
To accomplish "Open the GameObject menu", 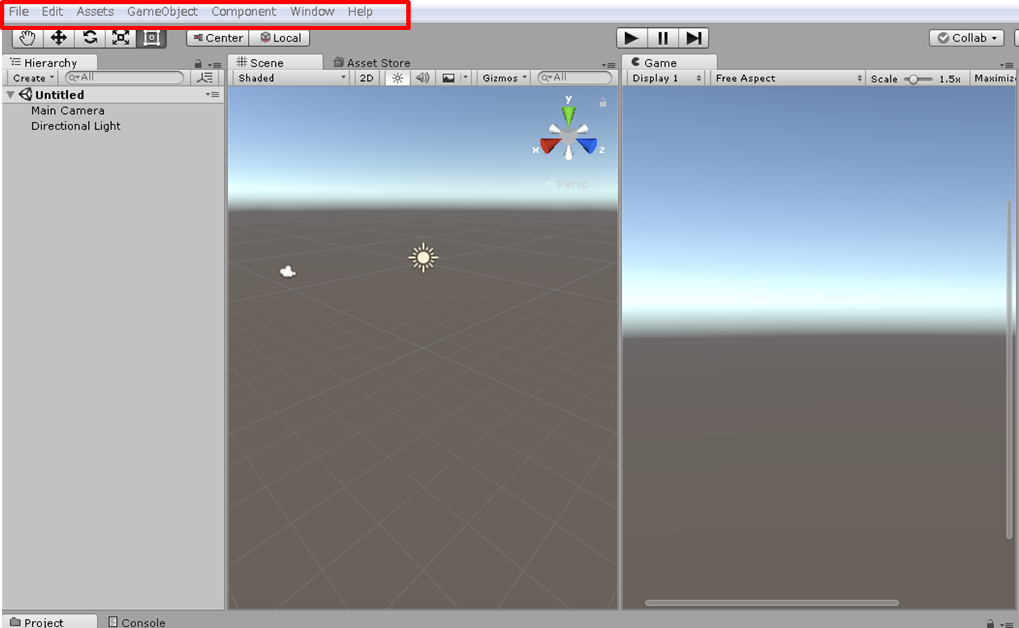I will click(163, 11).
